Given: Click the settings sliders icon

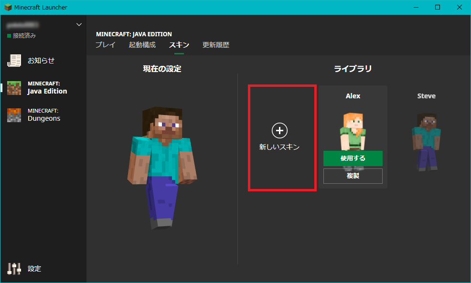Looking at the screenshot, I should click(x=14, y=269).
